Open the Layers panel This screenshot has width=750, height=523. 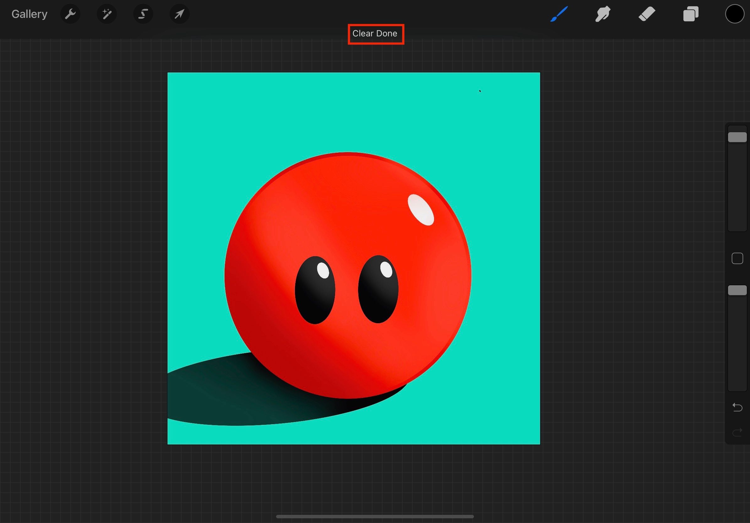tap(691, 14)
